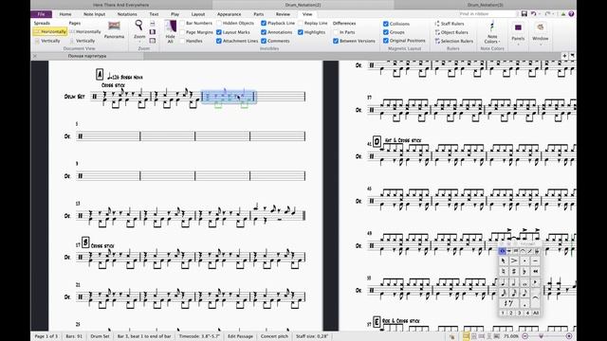The image size is (607, 341).
Task: Open the File tab
Action: point(41,14)
